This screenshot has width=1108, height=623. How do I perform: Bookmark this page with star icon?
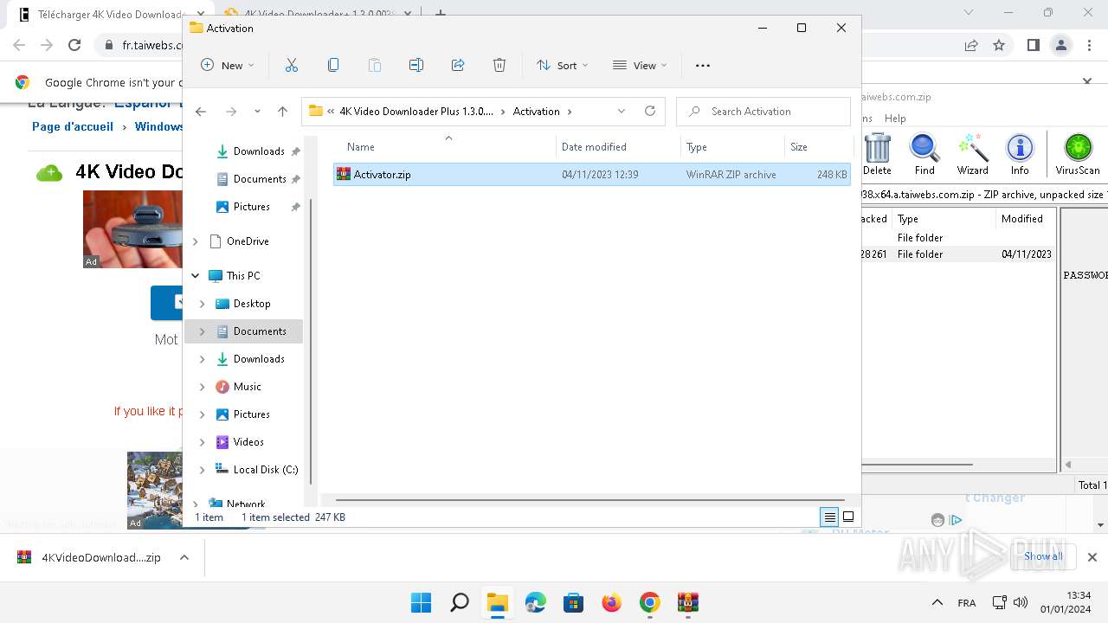click(x=999, y=45)
